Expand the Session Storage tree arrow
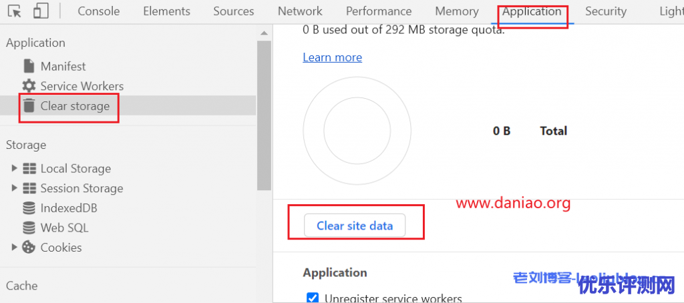This screenshot has width=684, height=303. [15, 188]
